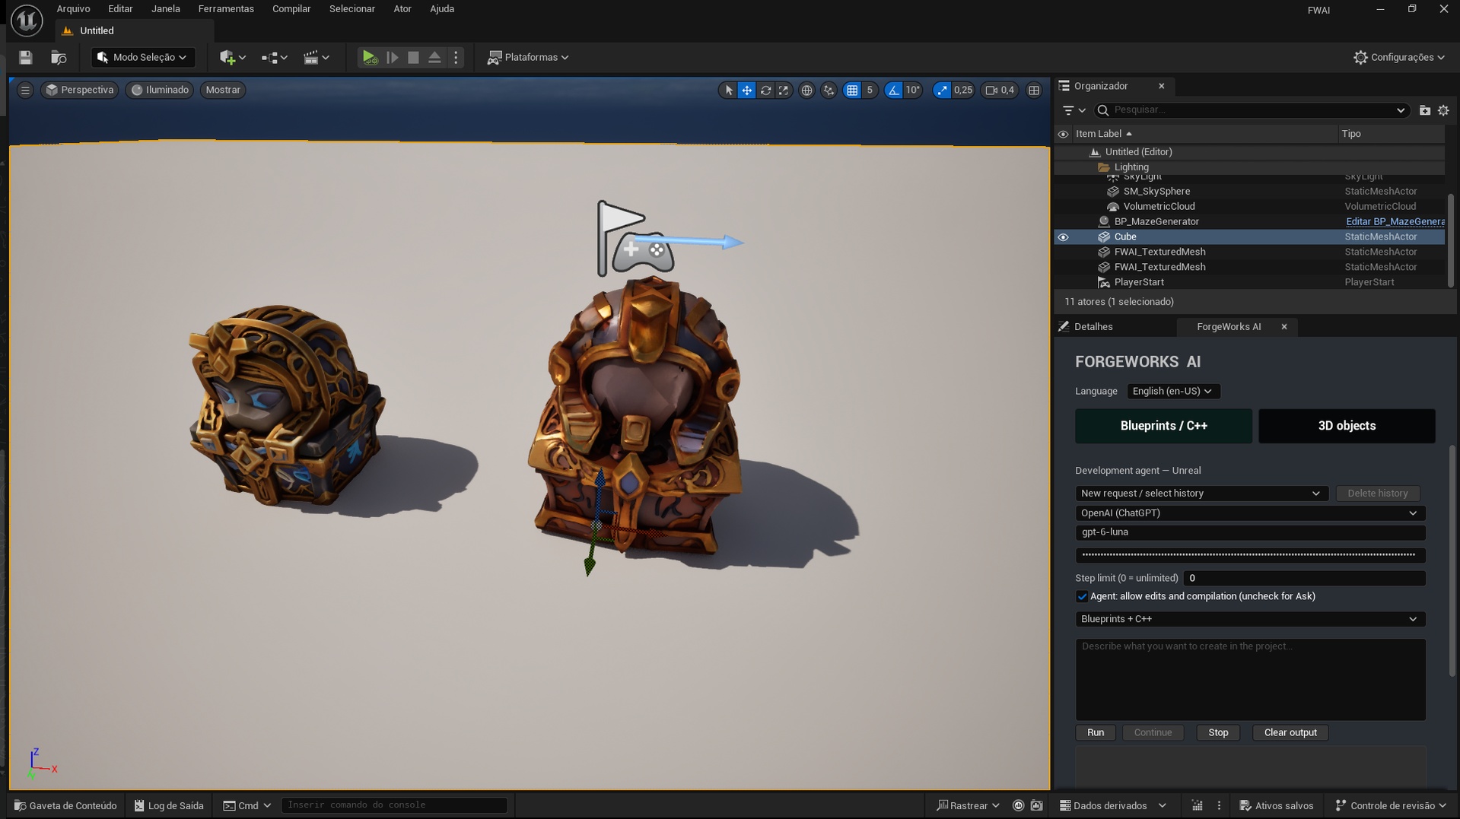
Task: Switch to the 3D objects tab
Action: coord(1346,426)
